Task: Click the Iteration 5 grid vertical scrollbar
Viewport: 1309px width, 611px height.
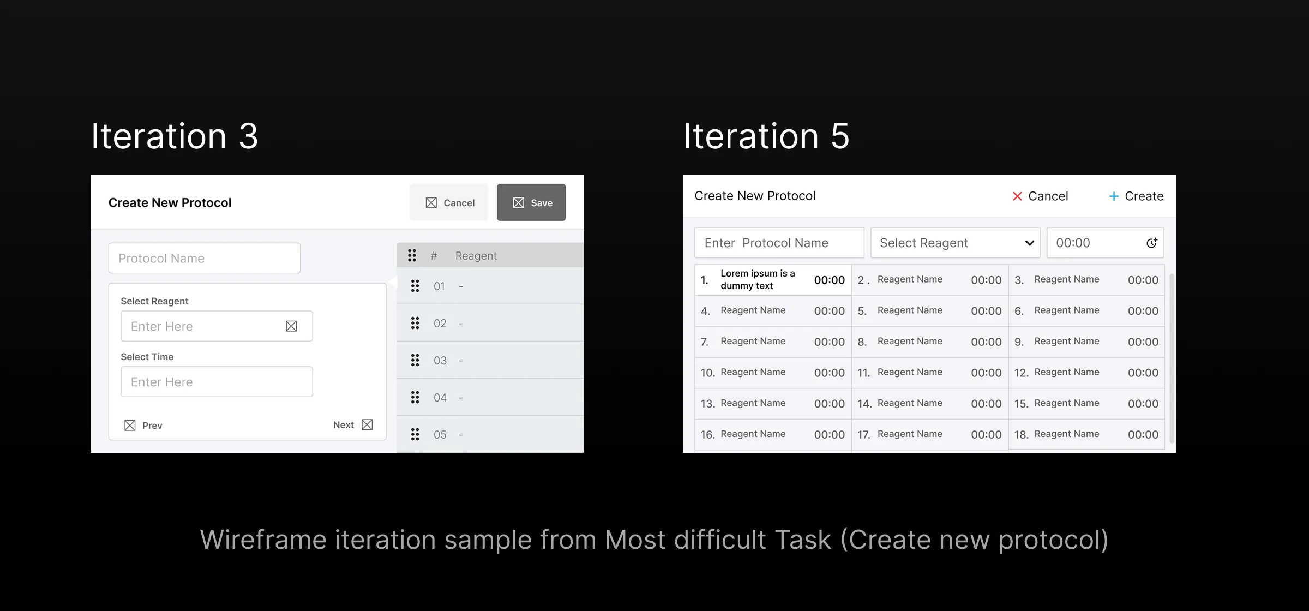Action: (1172, 357)
